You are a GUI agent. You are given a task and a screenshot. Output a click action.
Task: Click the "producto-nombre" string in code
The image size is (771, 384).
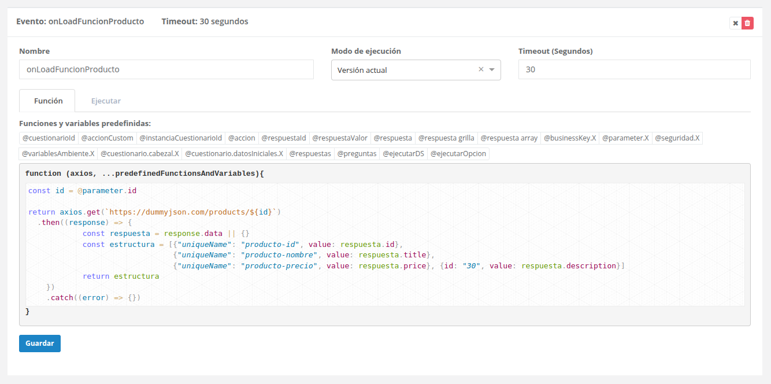coord(279,254)
